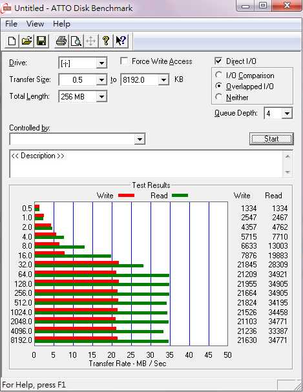Select the Neither radio option

click(x=219, y=97)
